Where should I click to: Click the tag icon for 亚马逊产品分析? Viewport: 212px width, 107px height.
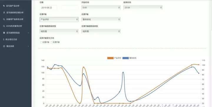pos(4,6)
